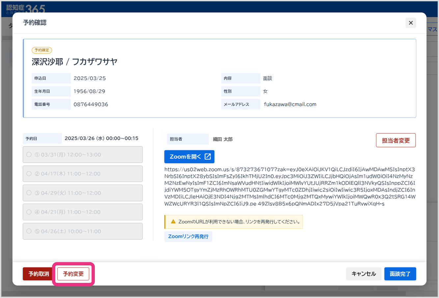Click the external-link Zoomを開く button
The width and height of the screenshot is (439, 298).
[x=189, y=157]
